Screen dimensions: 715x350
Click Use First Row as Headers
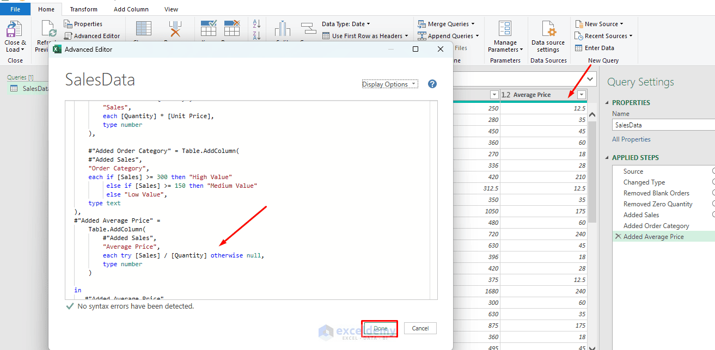point(365,36)
